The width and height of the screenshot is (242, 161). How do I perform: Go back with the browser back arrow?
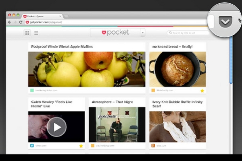tap(10, 22)
